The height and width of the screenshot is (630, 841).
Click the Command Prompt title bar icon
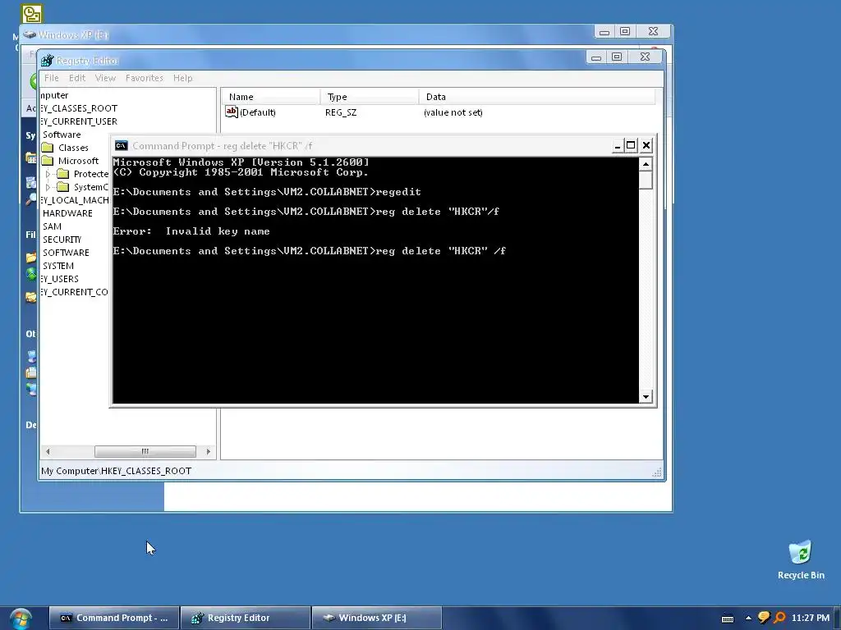click(x=122, y=146)
